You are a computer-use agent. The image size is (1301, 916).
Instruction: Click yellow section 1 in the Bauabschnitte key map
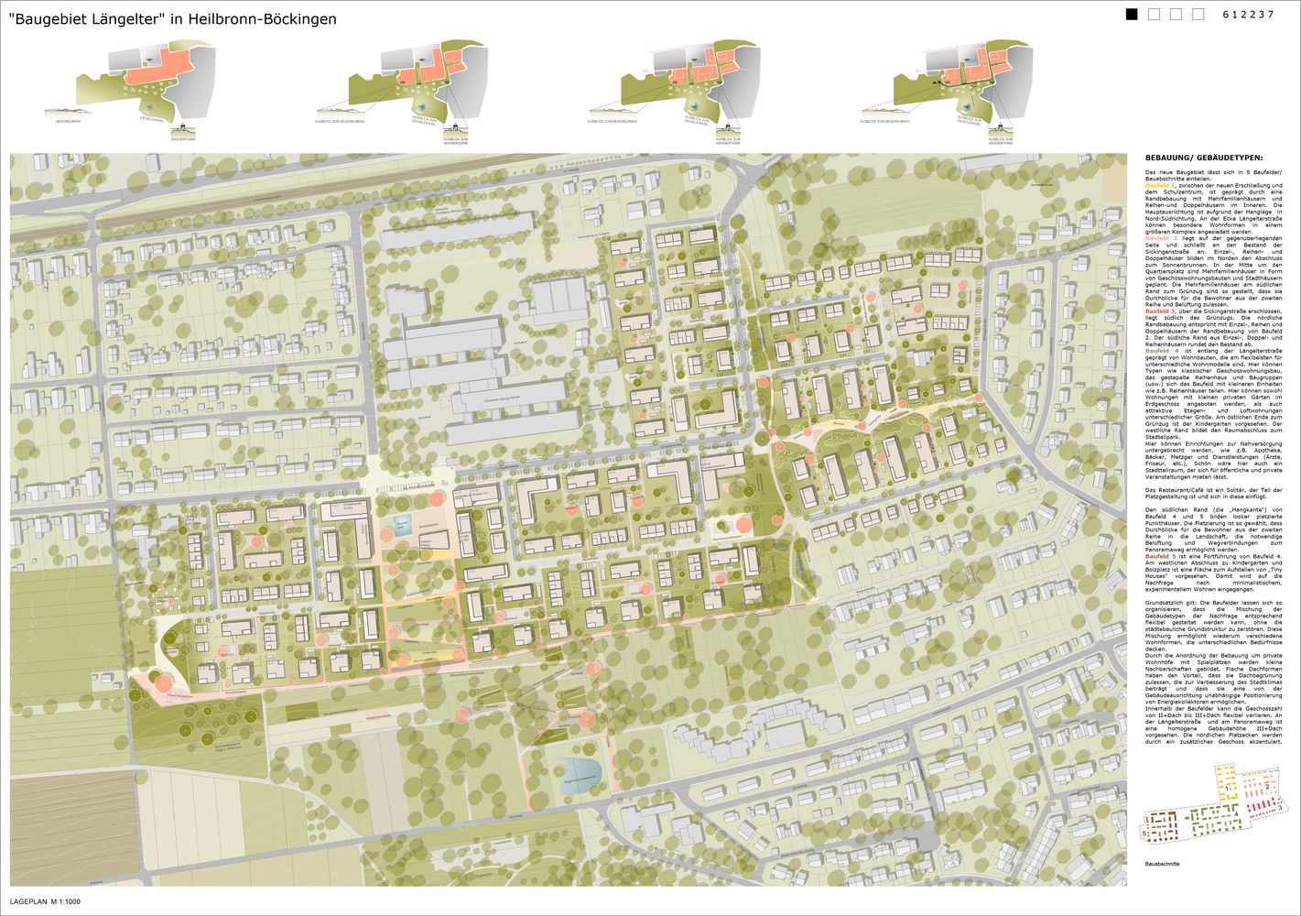(1225, 783)
